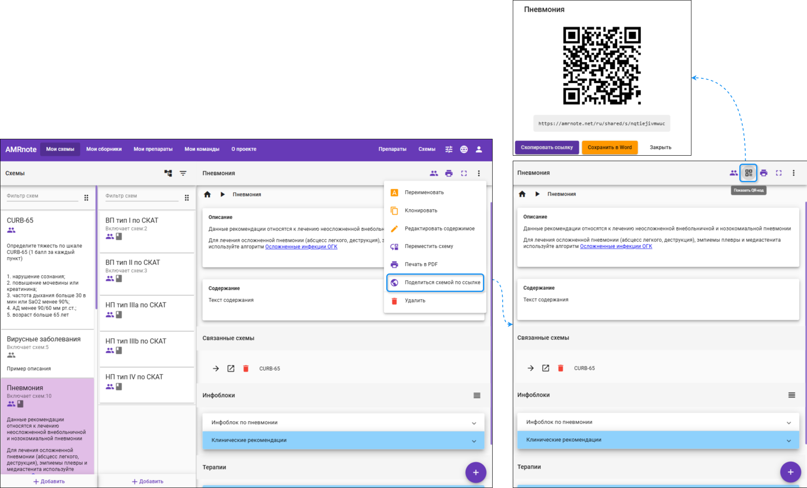Click fullscreen icon in left Пневмония header
This screenshot has width=807, height=488.
464,173
